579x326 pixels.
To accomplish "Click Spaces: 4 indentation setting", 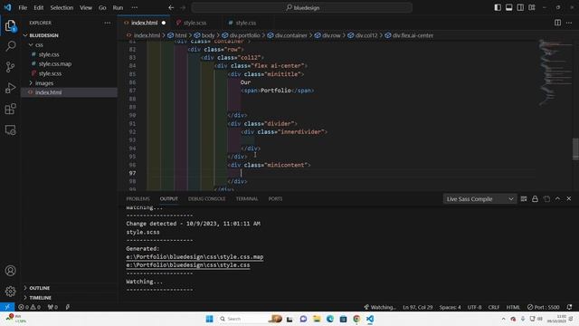I will (x=450, y=307).
